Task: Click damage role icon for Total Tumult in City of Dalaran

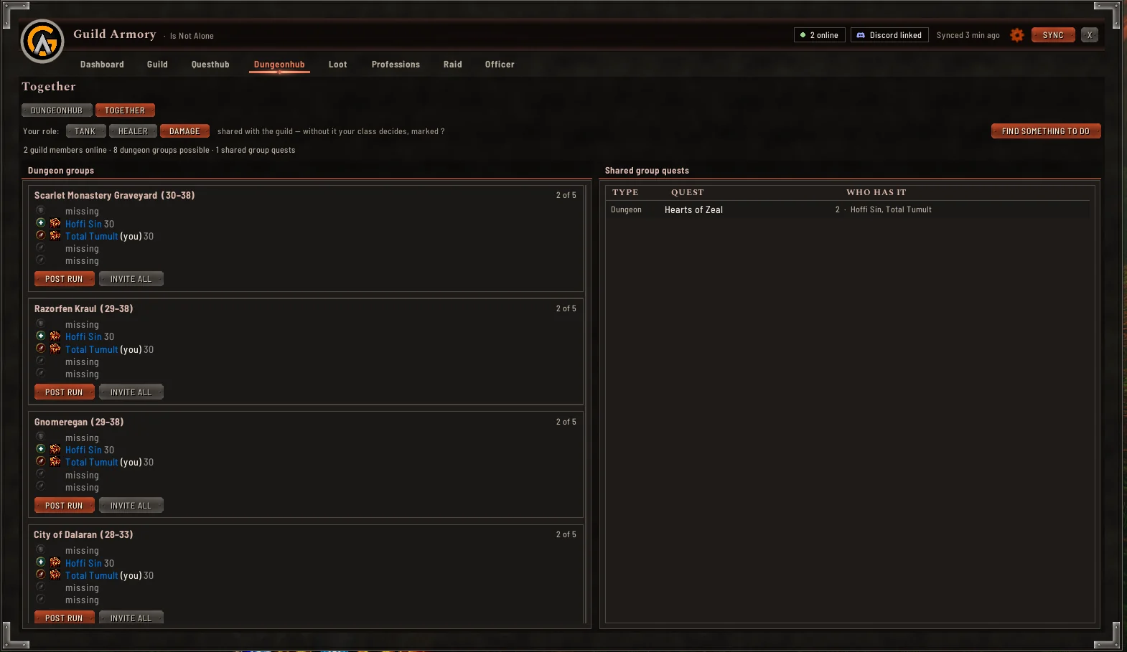Action: click(41, 575)
